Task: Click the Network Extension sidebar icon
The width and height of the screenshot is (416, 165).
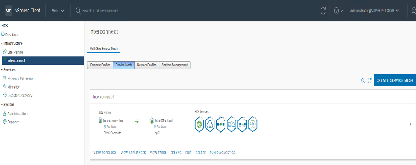Action: (5, 78)
